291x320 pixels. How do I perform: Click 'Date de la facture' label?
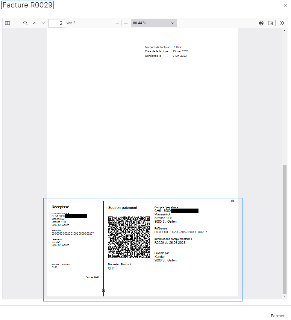click(x=157, y=51)
